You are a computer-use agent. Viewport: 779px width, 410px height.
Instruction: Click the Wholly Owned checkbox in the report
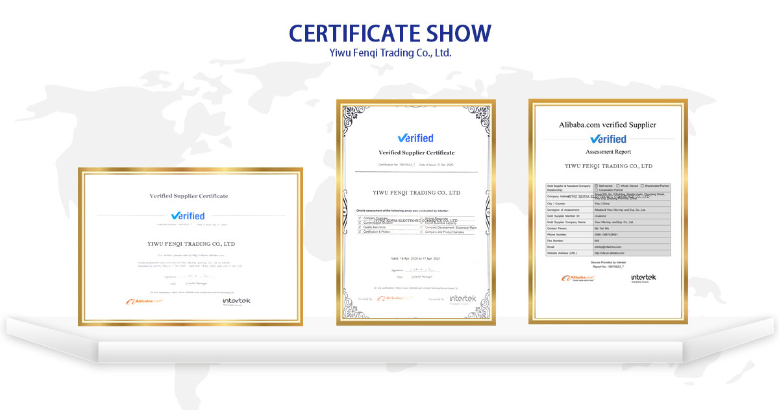(x=617, y=186)
